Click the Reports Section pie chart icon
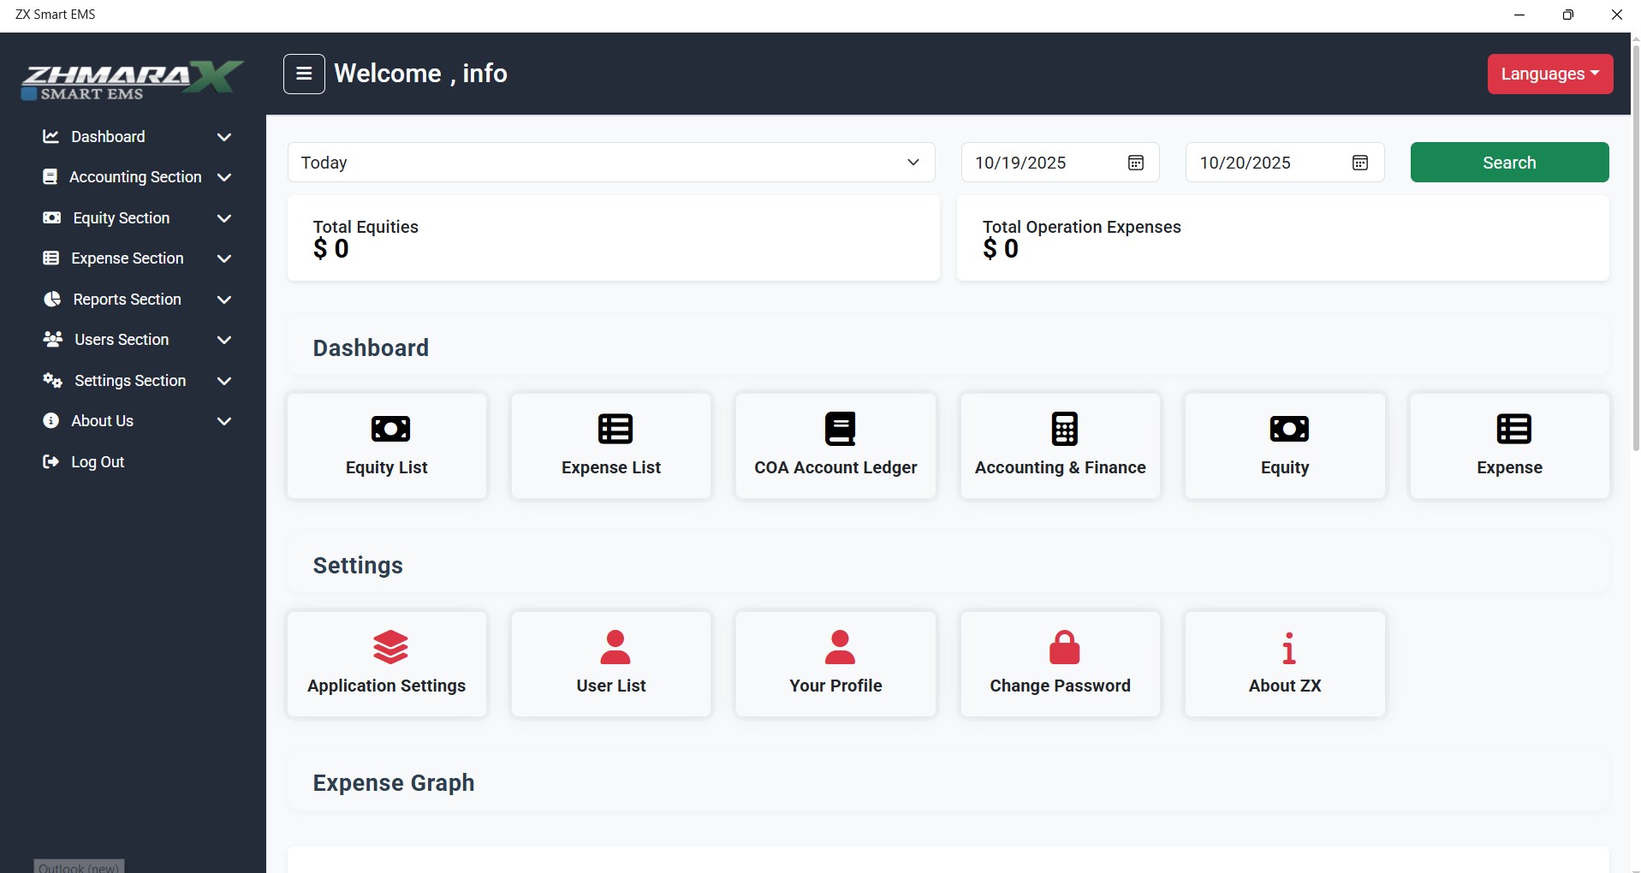 click(52, 299)
